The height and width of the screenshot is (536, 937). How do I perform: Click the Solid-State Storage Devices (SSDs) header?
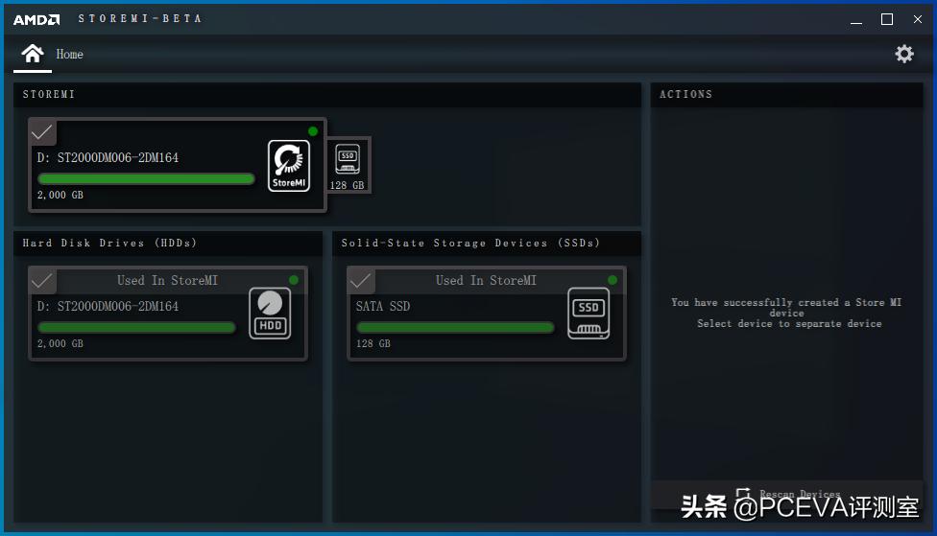pos(487,243)
